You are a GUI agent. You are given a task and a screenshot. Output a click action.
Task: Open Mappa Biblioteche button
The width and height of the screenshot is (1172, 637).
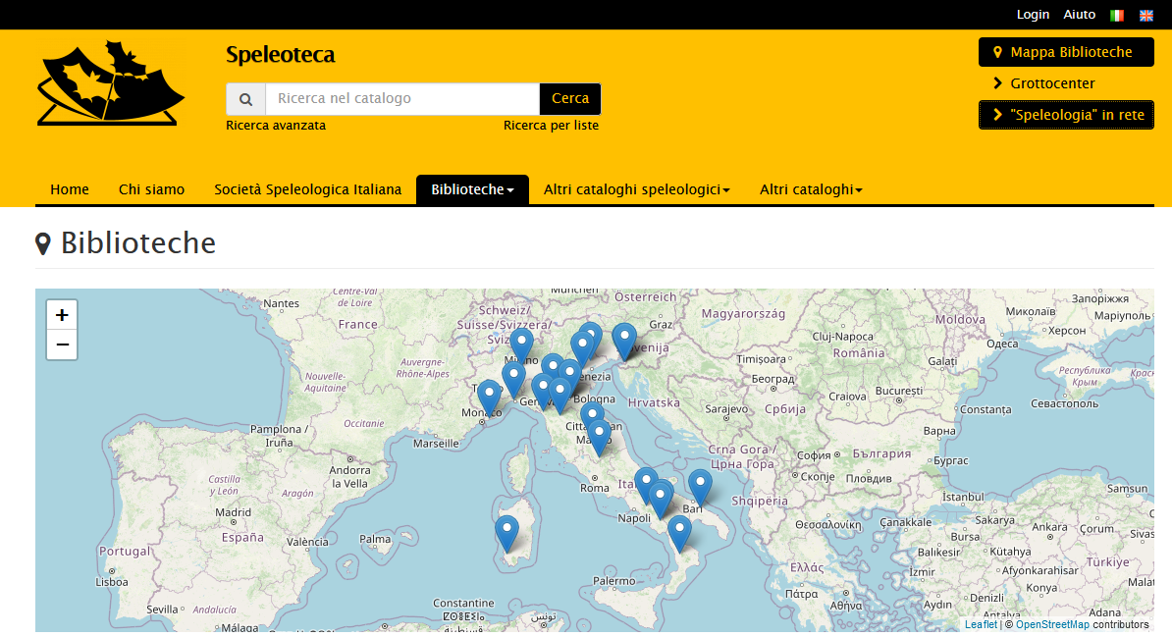point(1066,52)
